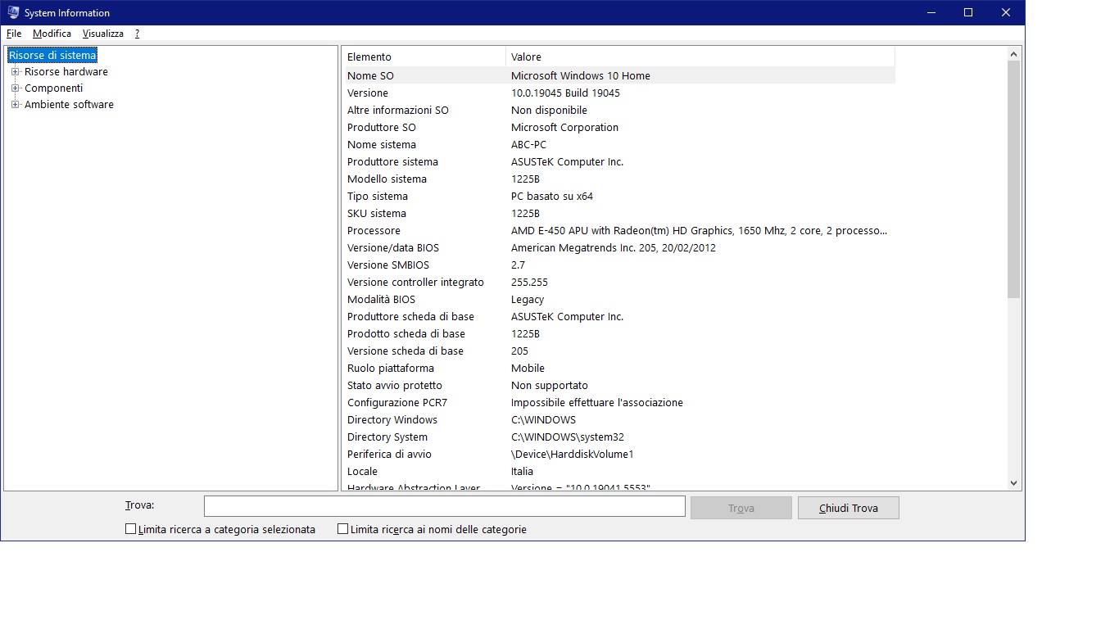Select the Versione/data BIOS row
1119x629 pixels.
coord(618,247)
